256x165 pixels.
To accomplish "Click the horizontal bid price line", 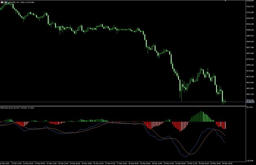I will [123, 102].
